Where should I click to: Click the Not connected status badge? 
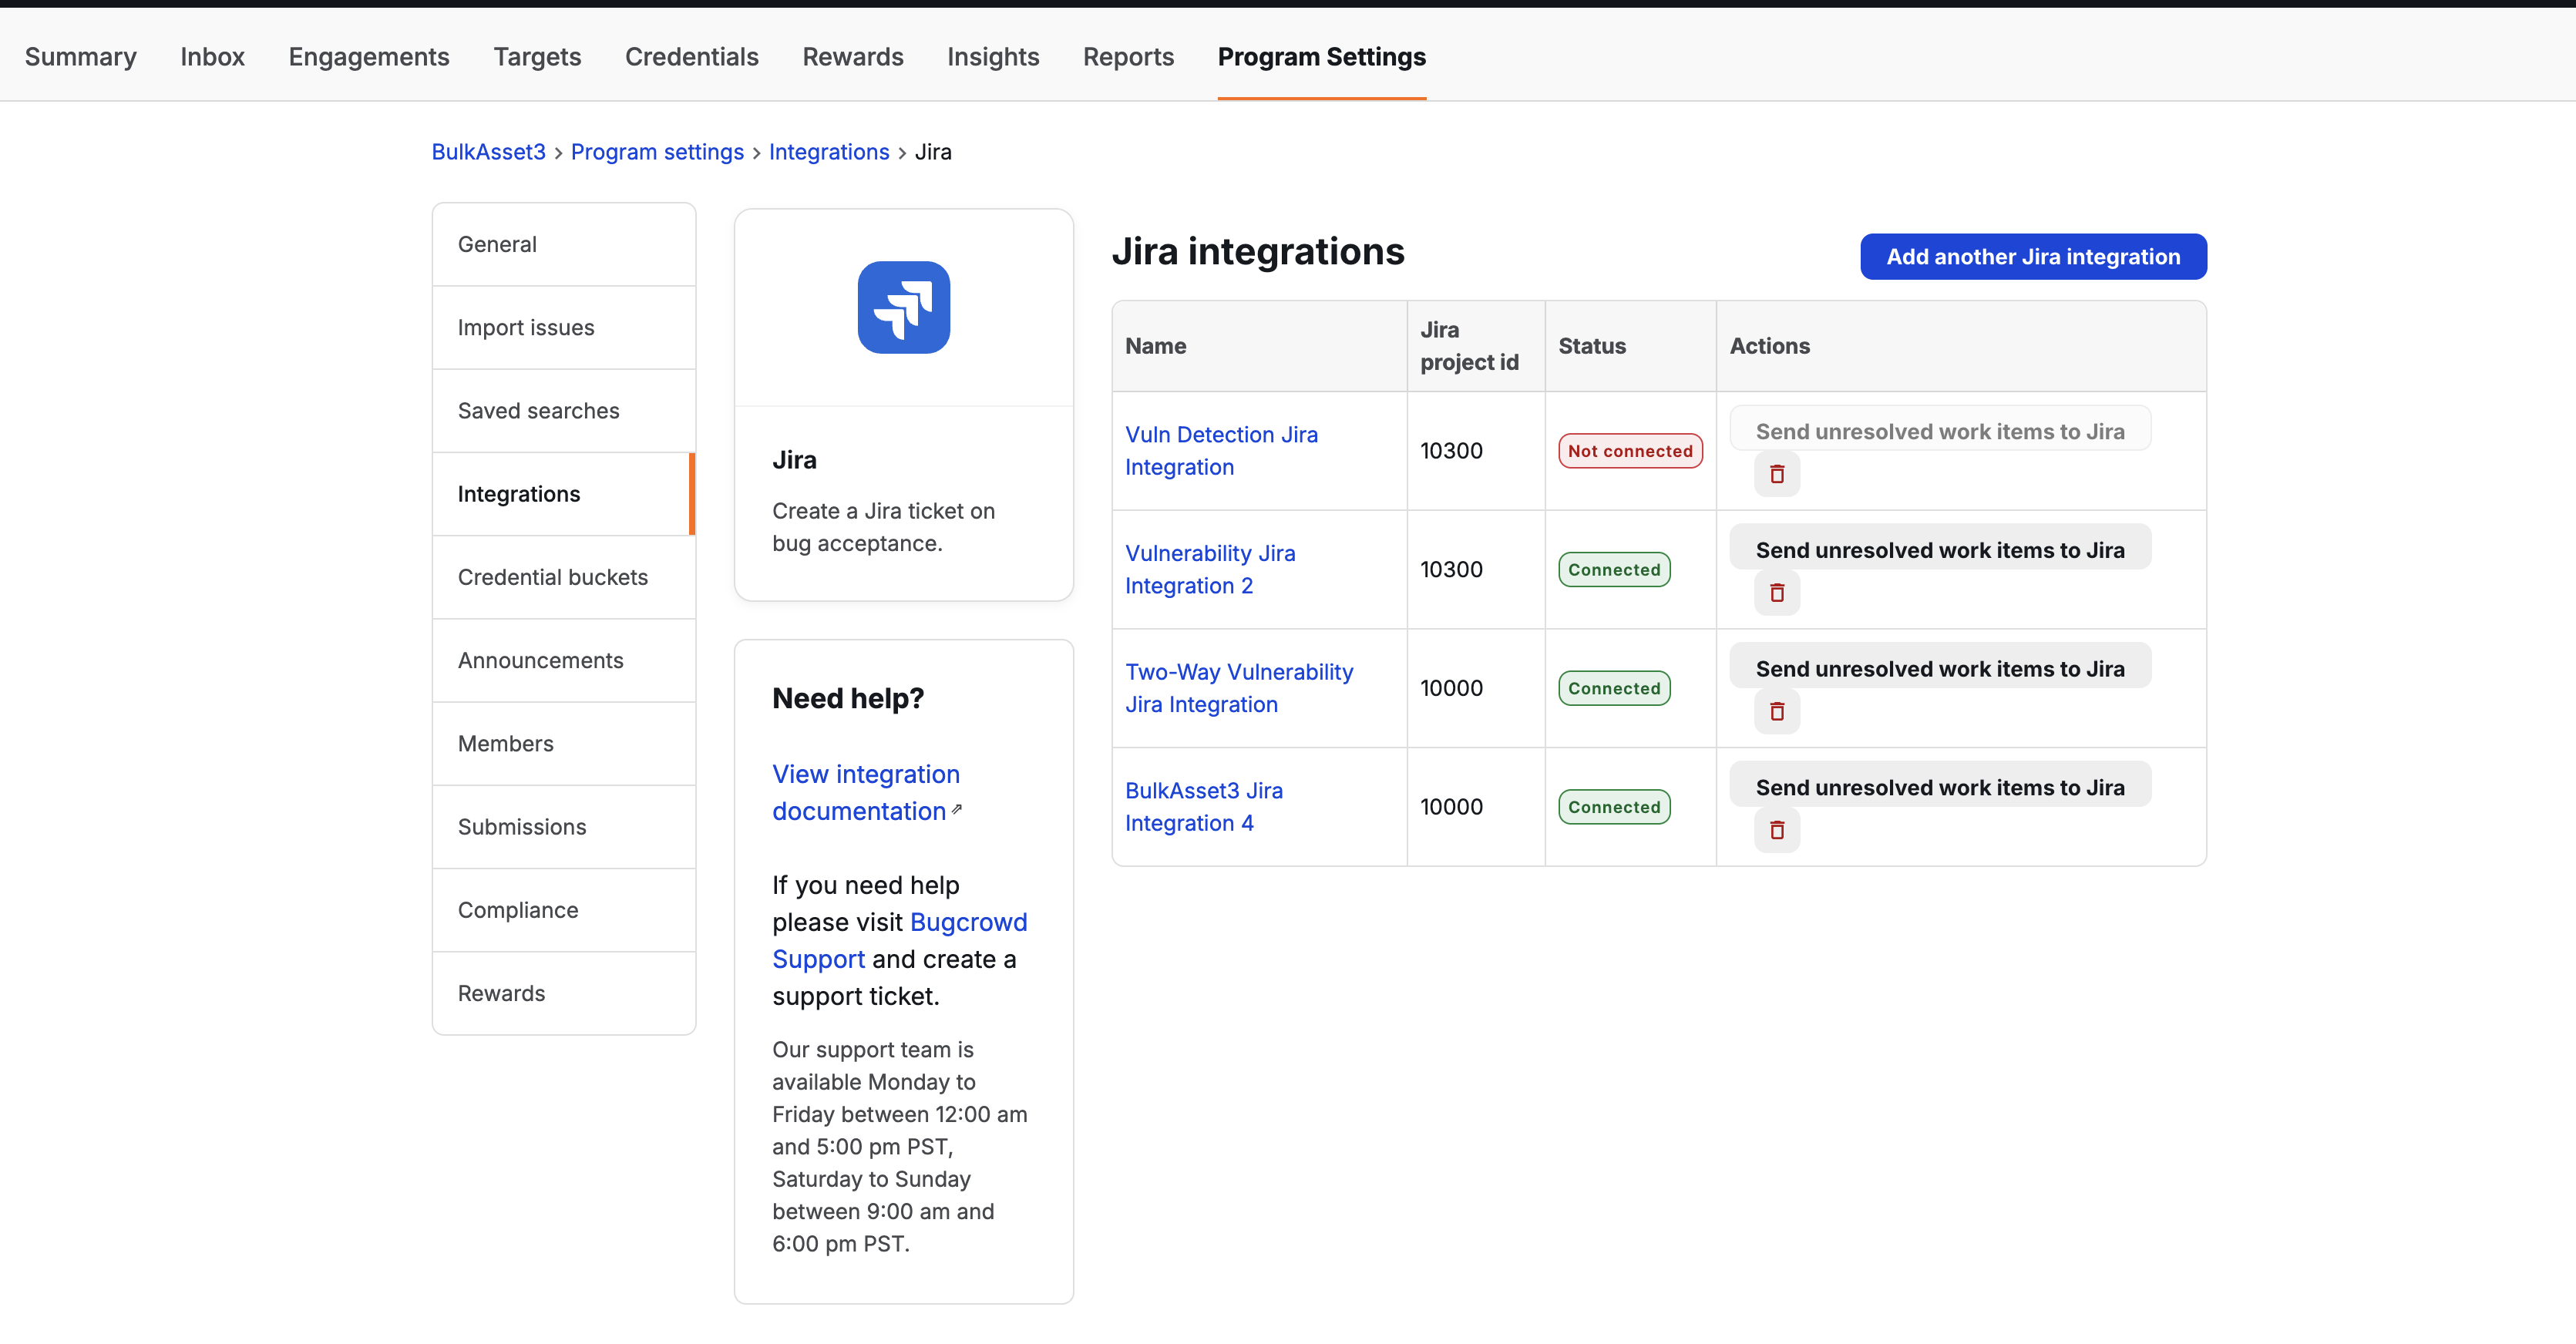1630,451
